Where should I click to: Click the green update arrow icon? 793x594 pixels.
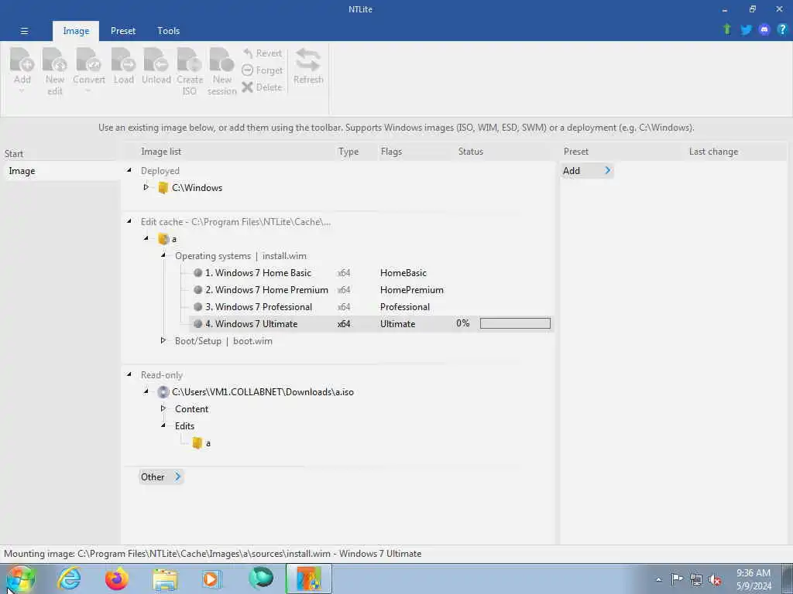pyautogui.click(x=726, y=29)
